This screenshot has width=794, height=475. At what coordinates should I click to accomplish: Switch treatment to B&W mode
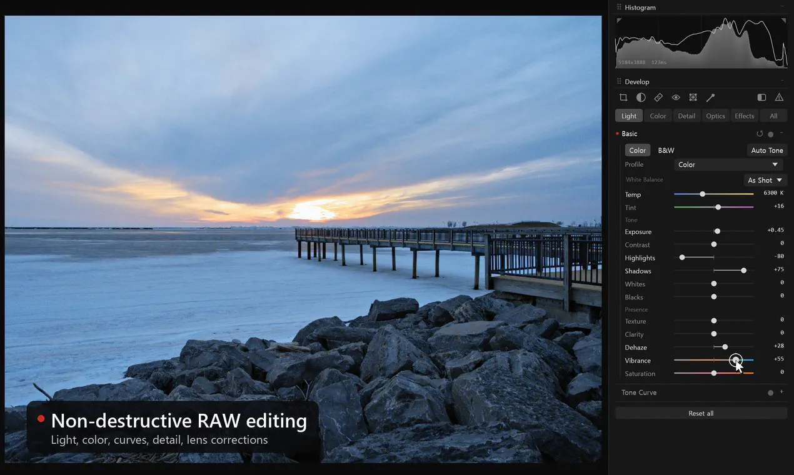pyautogui.click(x=666, y=150)
